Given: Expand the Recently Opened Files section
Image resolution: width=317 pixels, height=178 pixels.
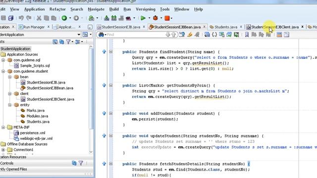Looking at the screenshot, I should click(x=13, y=169).
